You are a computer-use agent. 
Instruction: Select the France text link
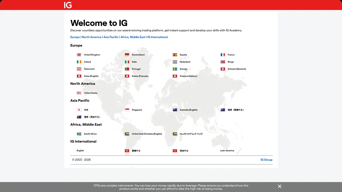pyautogui.click(x=231, y=55)
